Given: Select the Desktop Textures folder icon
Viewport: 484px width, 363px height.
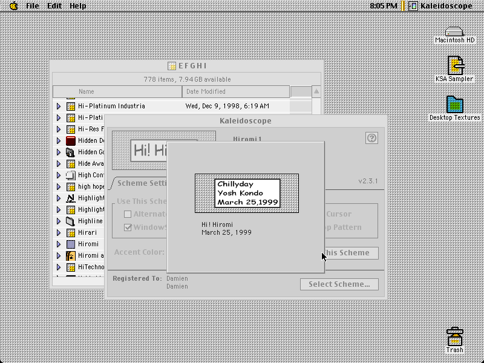Looking at the screenshot, I should pos(454,104).
